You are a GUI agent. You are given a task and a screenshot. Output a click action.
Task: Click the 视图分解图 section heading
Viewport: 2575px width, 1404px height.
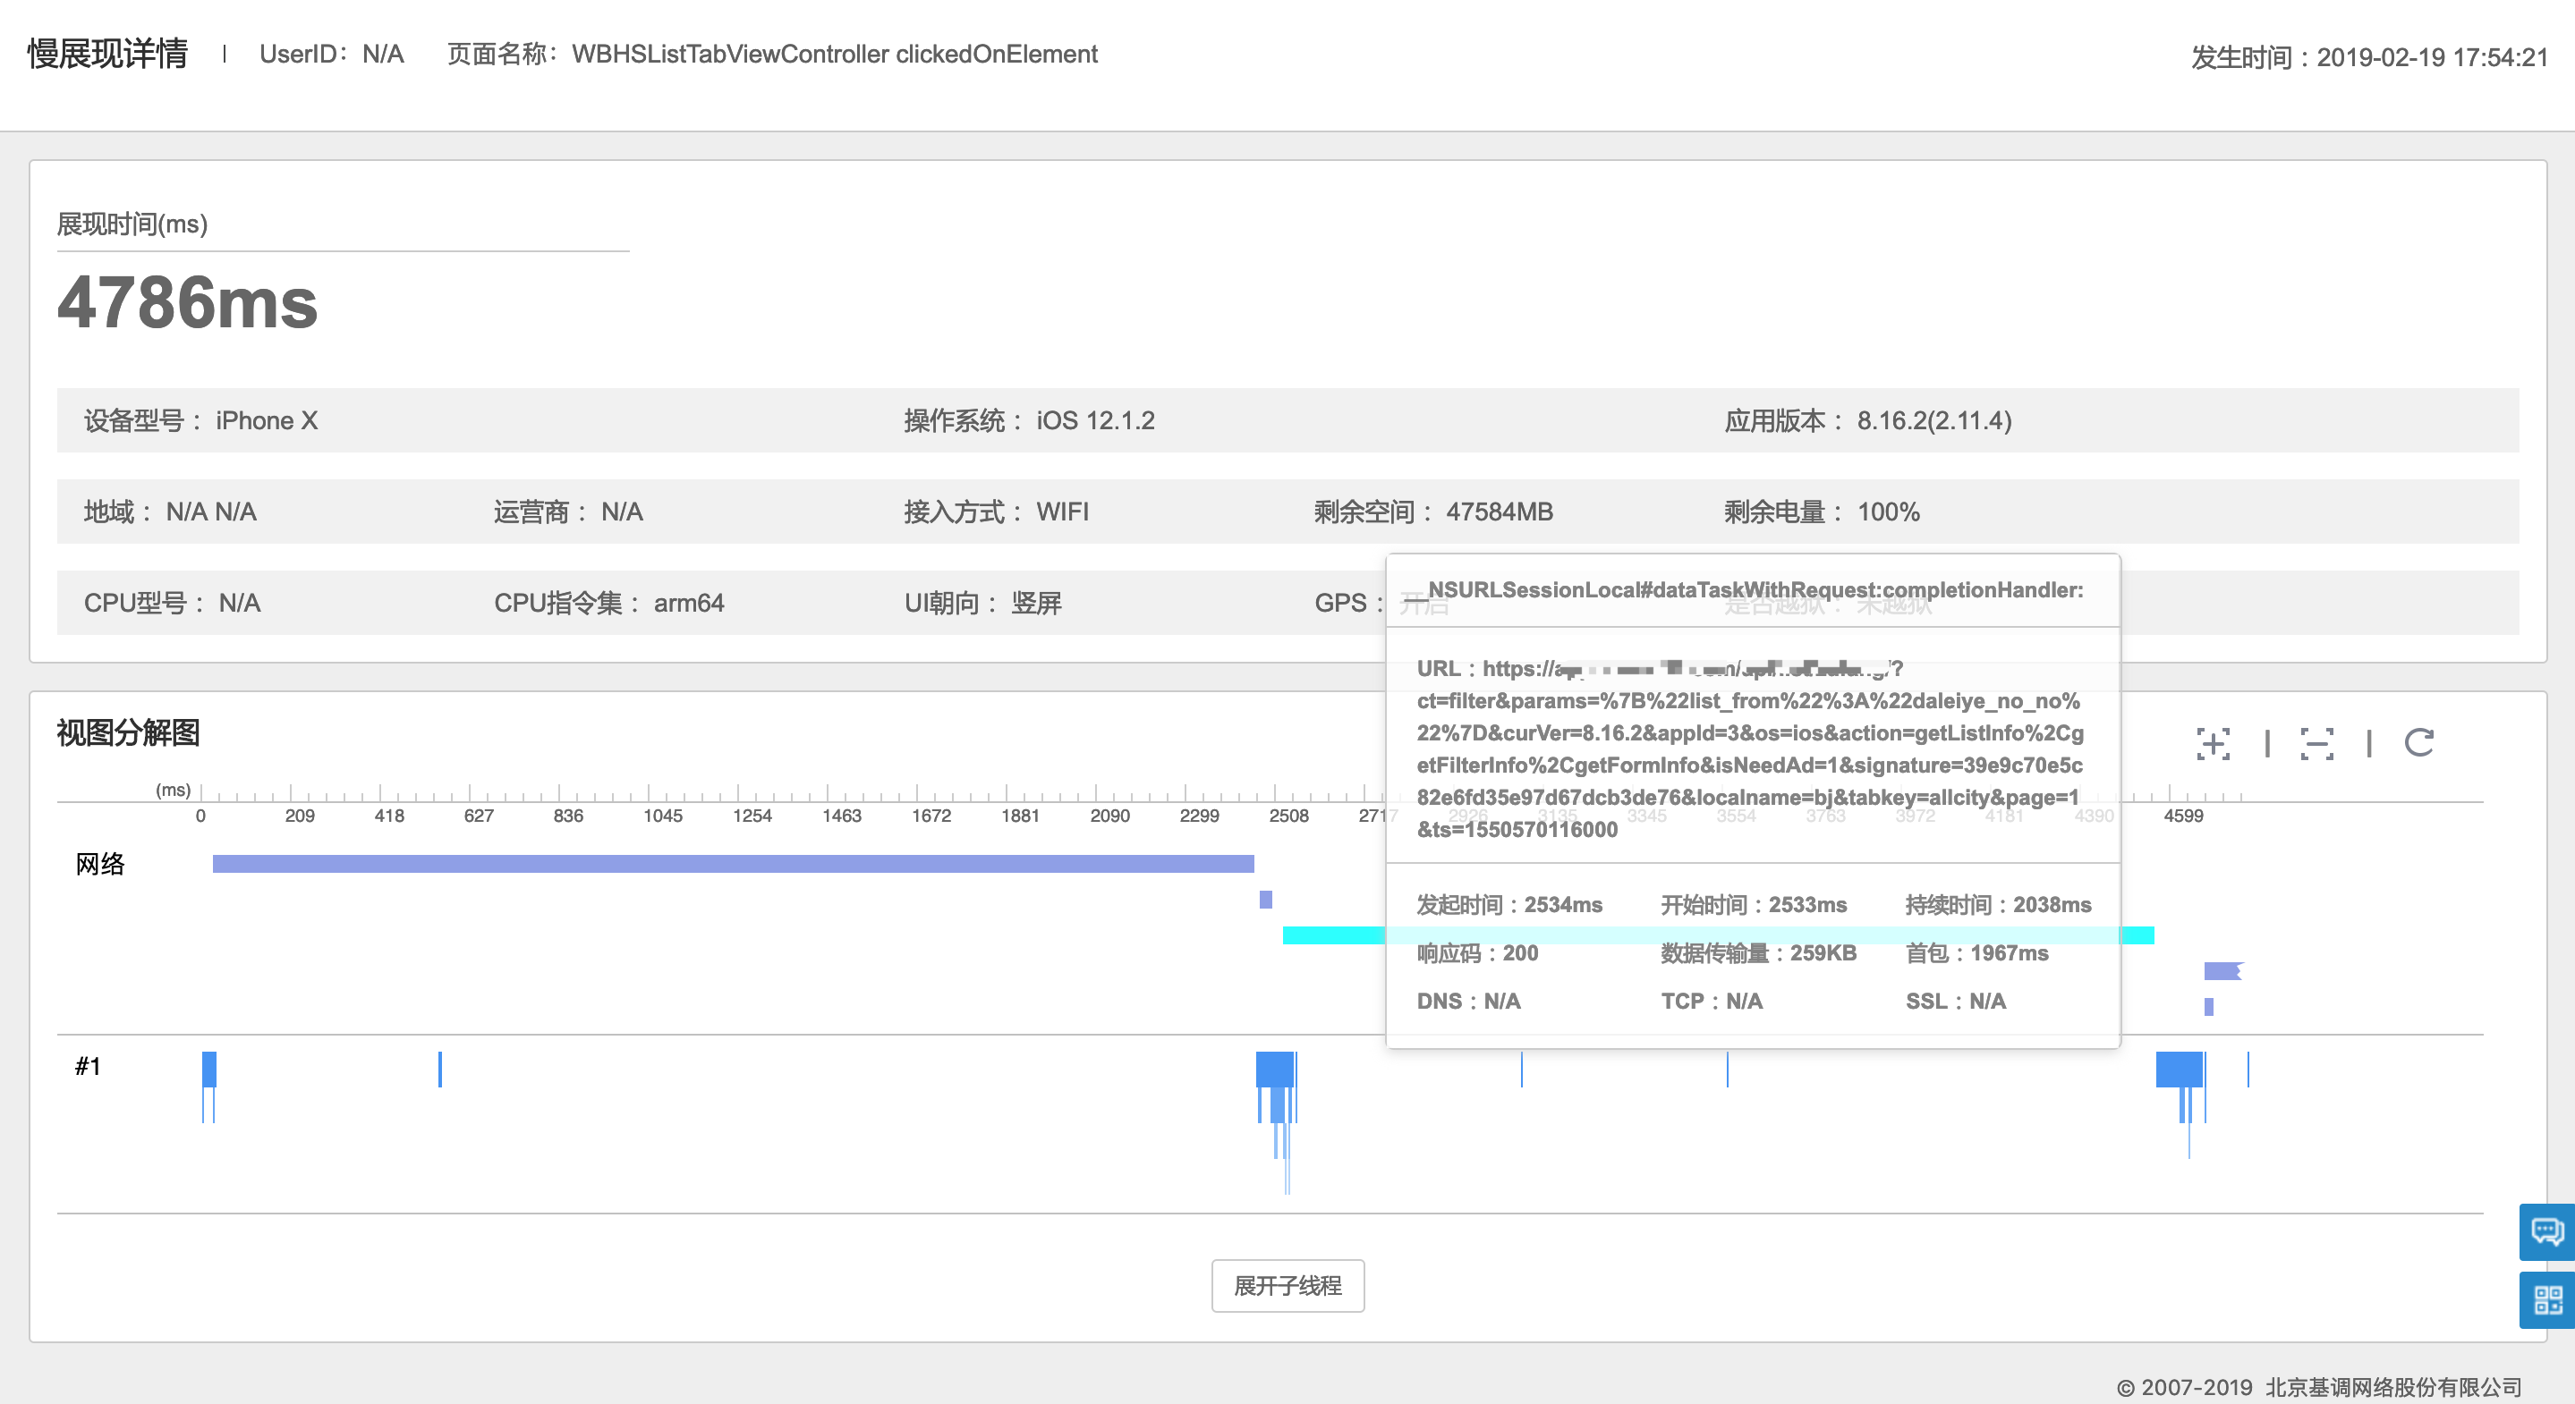point(128,732)
